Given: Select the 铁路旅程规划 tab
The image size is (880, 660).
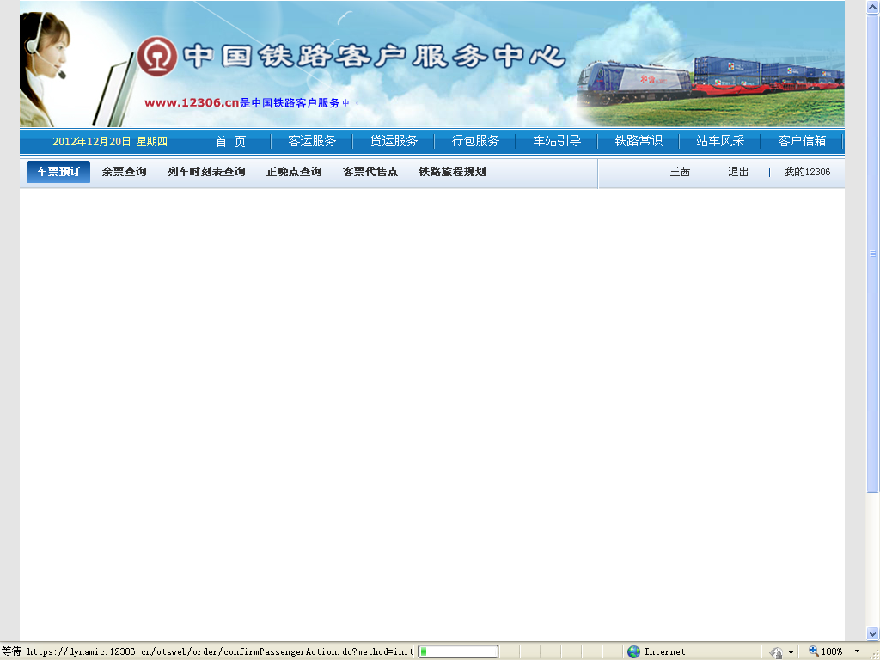Looking at the screenshot, I should pos(452,172).
